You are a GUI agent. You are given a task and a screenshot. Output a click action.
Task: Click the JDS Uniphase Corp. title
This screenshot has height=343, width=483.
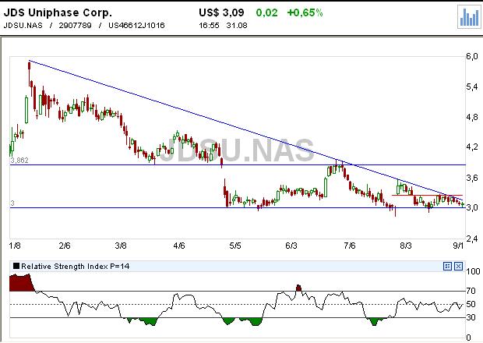tap(58, 12)
